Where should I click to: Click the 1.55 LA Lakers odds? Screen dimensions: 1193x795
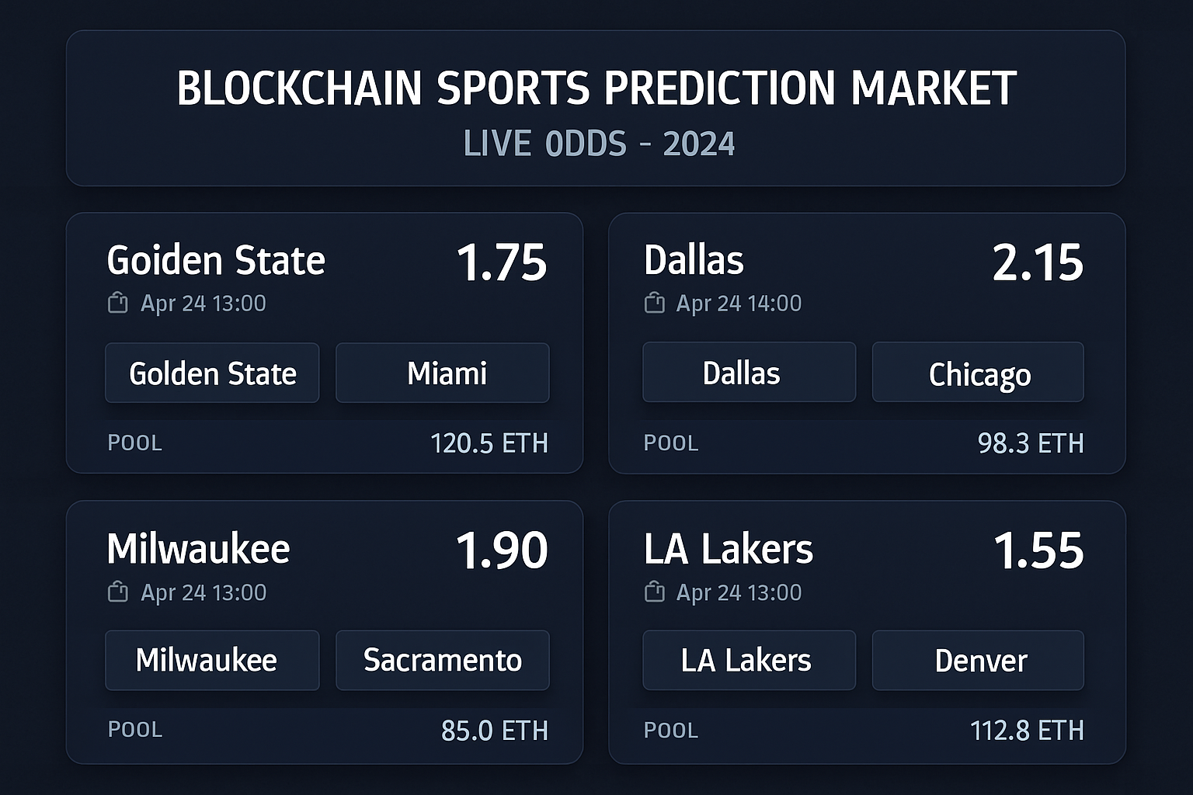1038,550
